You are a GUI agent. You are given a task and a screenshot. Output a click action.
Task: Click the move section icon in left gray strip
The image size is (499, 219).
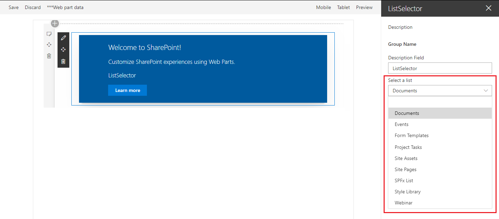point(49,45)
